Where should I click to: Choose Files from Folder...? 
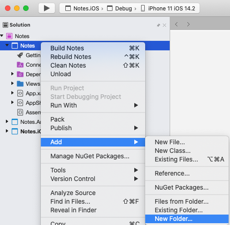point(187,201)
